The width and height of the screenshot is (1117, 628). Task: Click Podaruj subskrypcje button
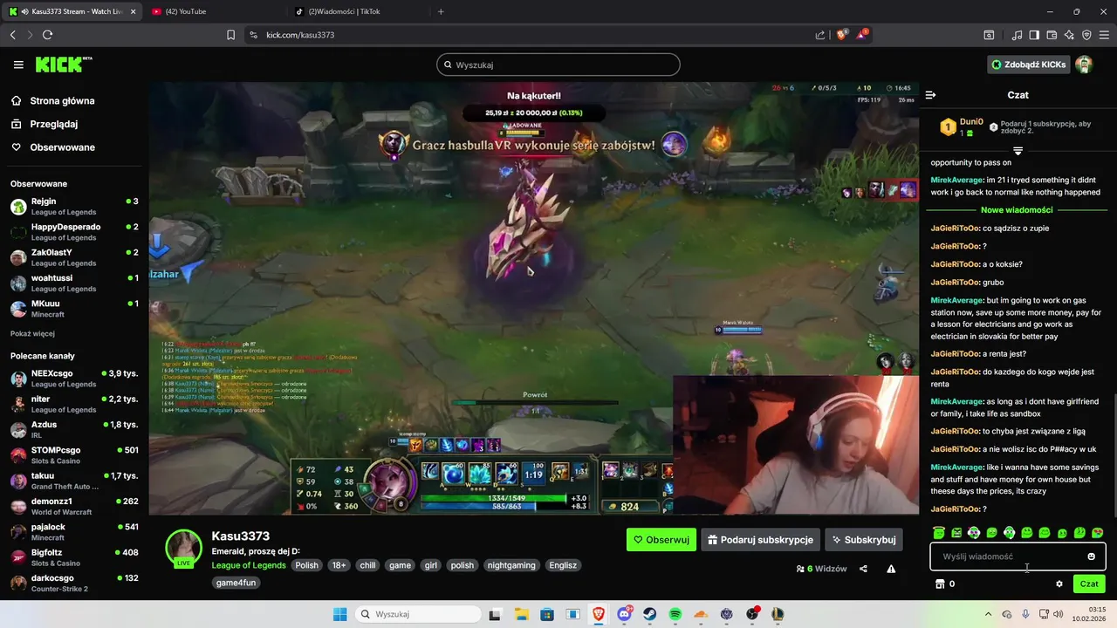(761, 540)
